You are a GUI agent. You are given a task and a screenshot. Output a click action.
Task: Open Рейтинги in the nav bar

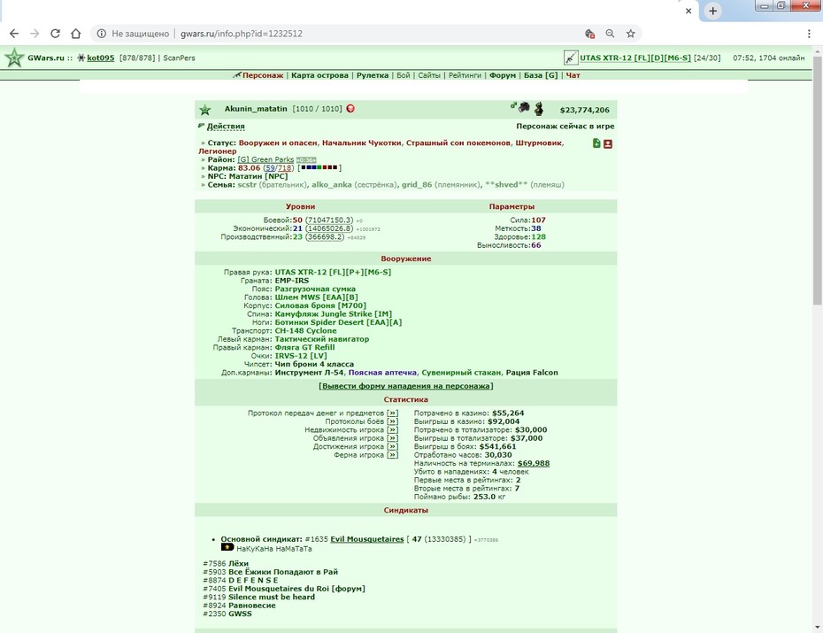(465, 75)
